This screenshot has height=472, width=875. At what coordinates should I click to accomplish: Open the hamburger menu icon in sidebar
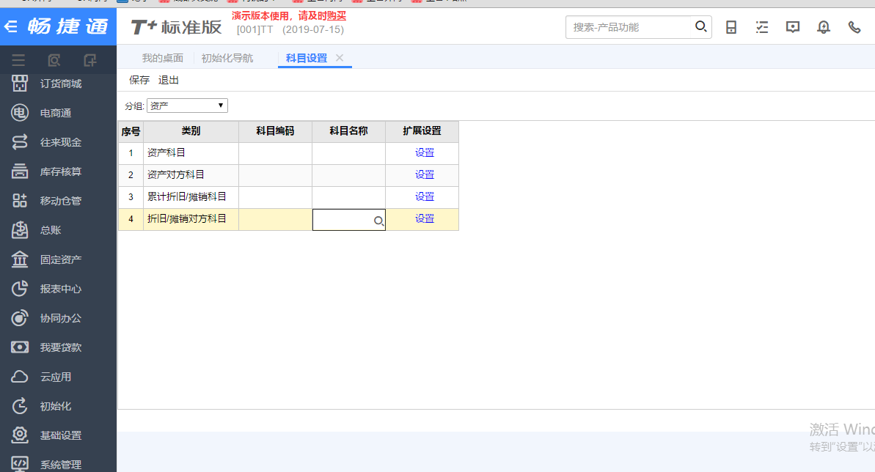click(x=18, y=60)
